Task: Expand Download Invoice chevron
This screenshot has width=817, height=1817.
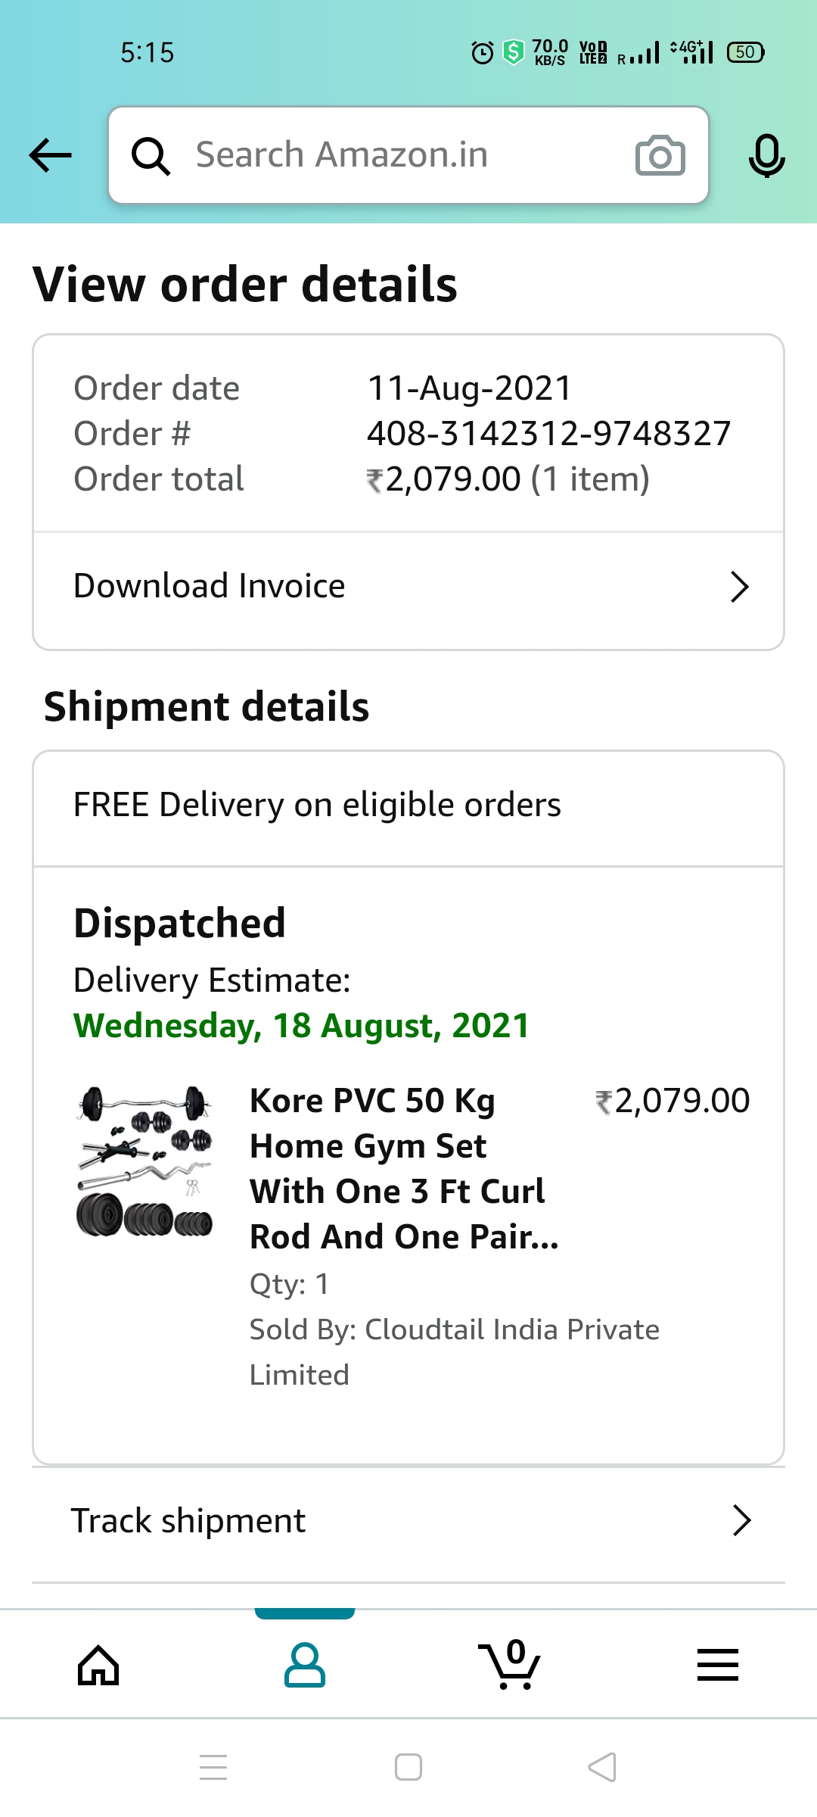Action: 740,587
